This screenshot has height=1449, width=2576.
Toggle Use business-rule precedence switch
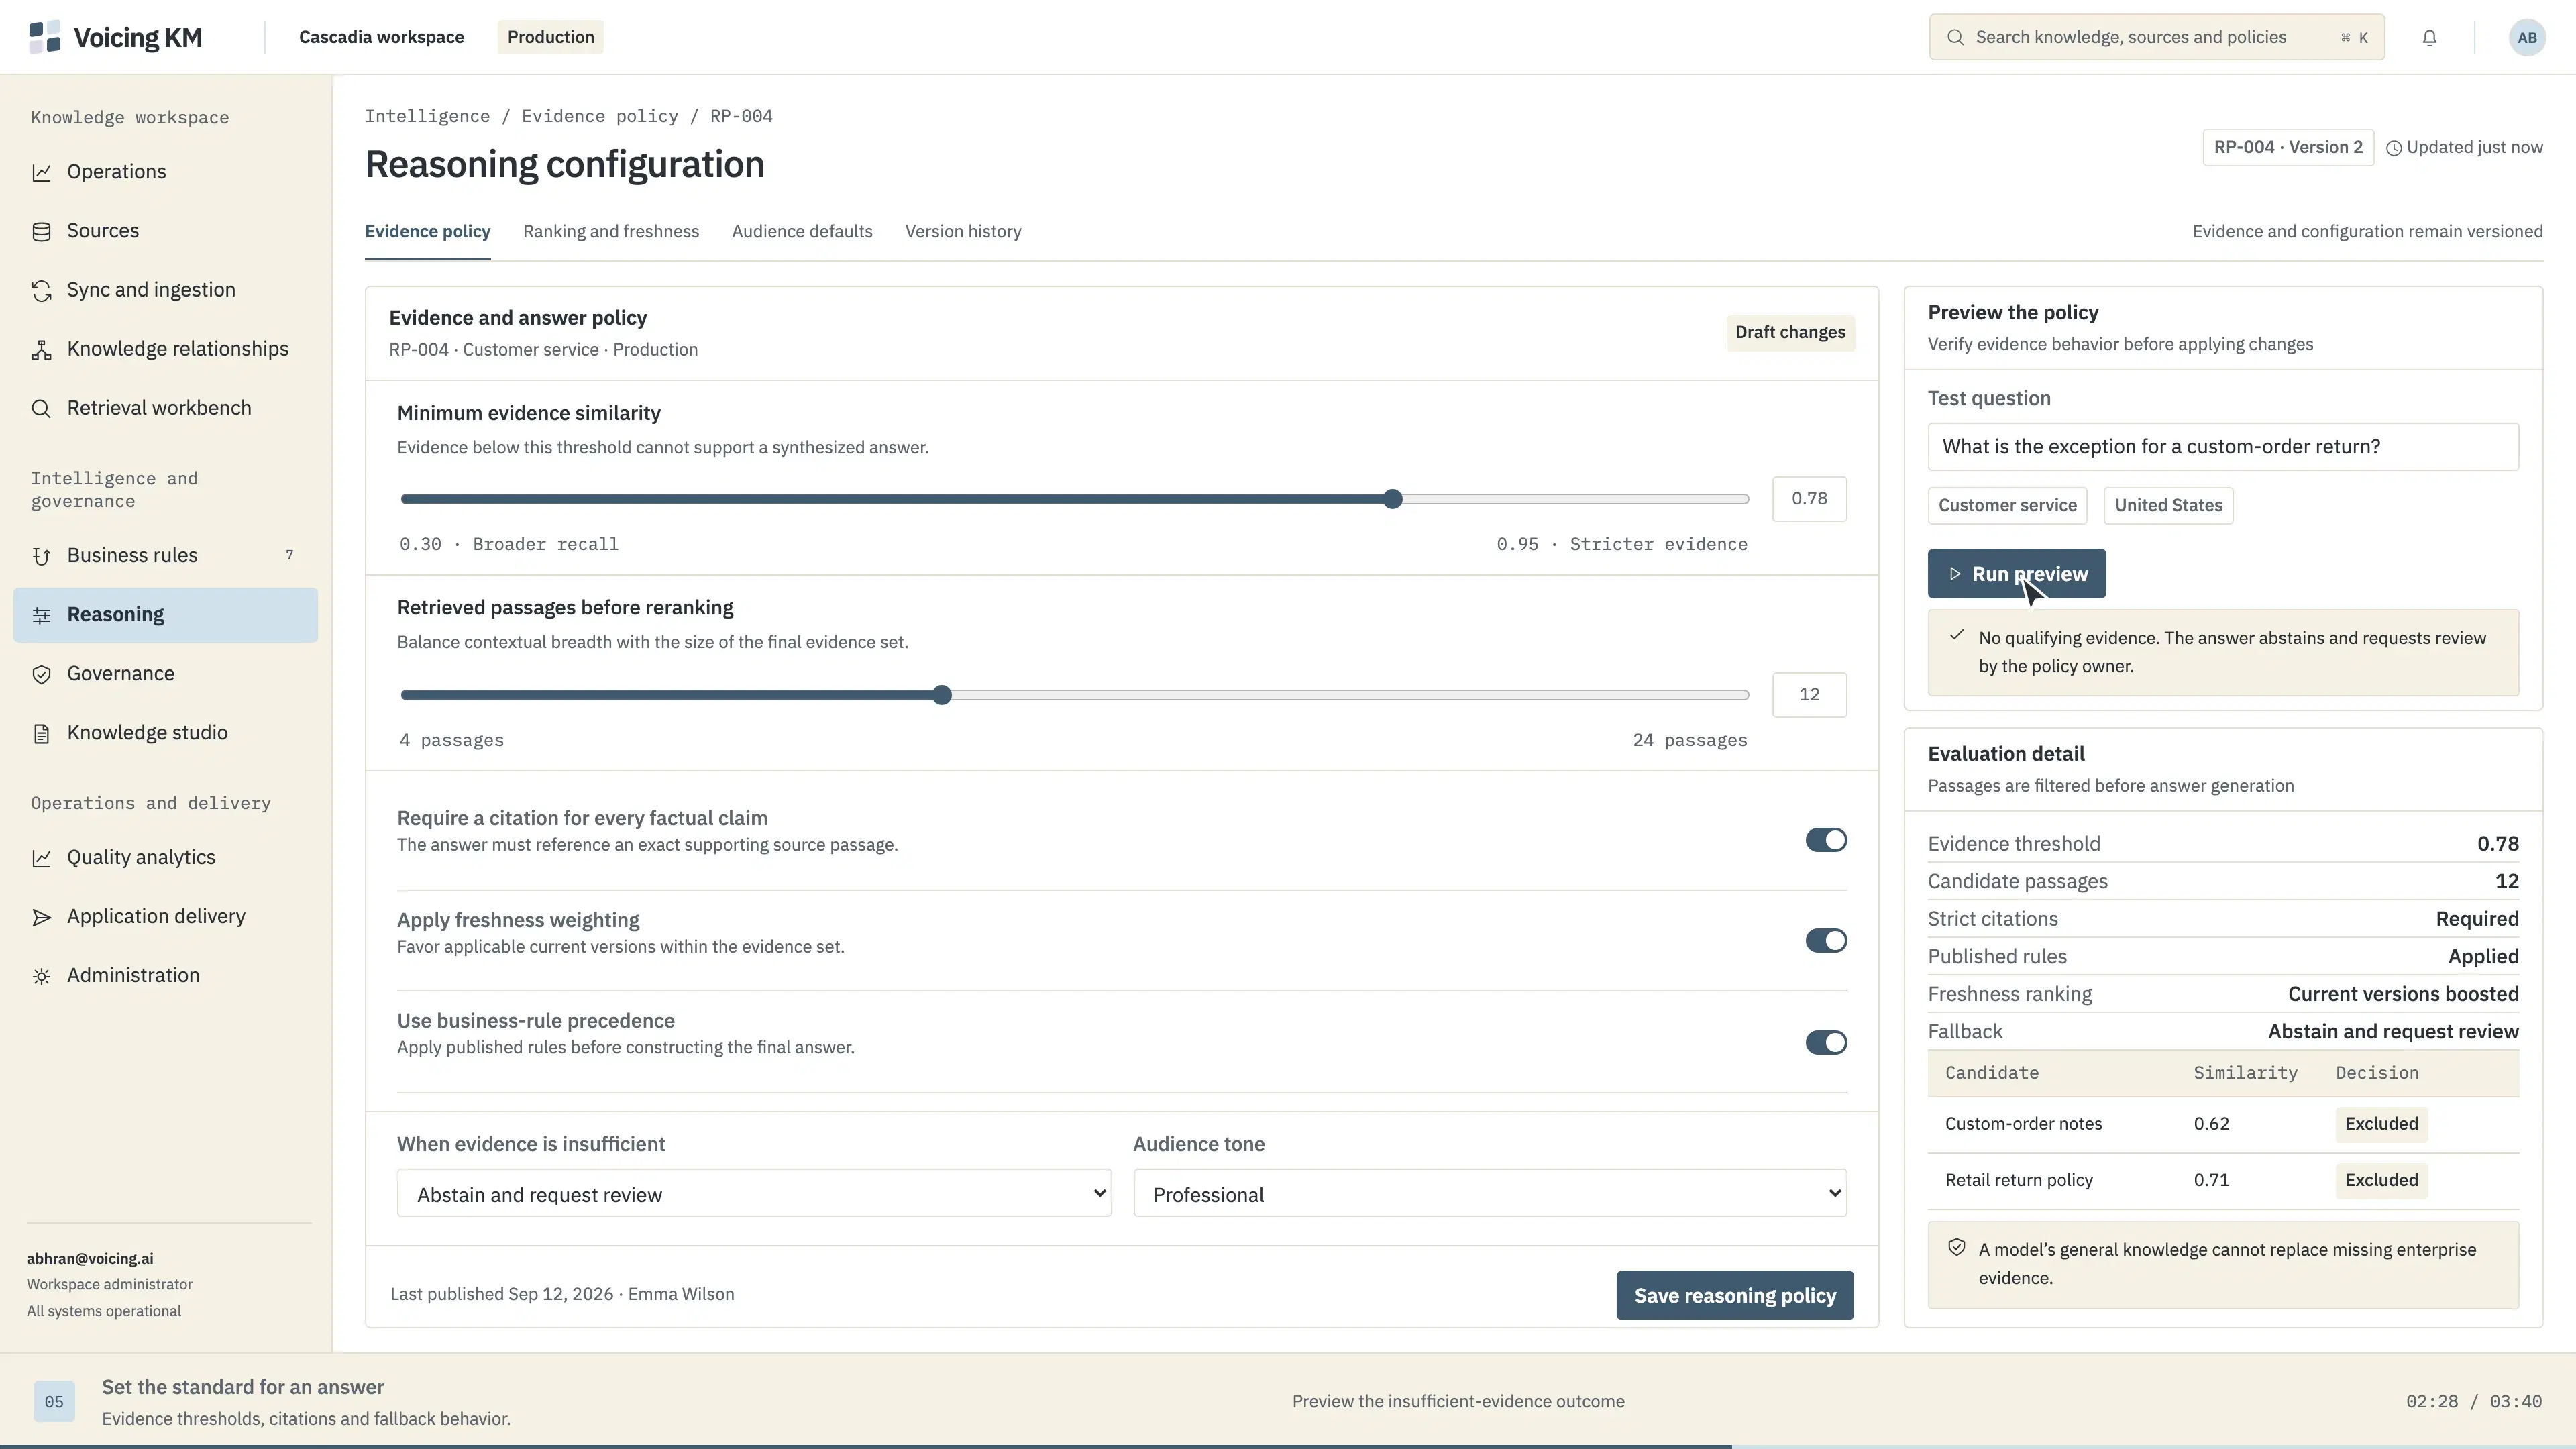click(x=1826, y=1042)
